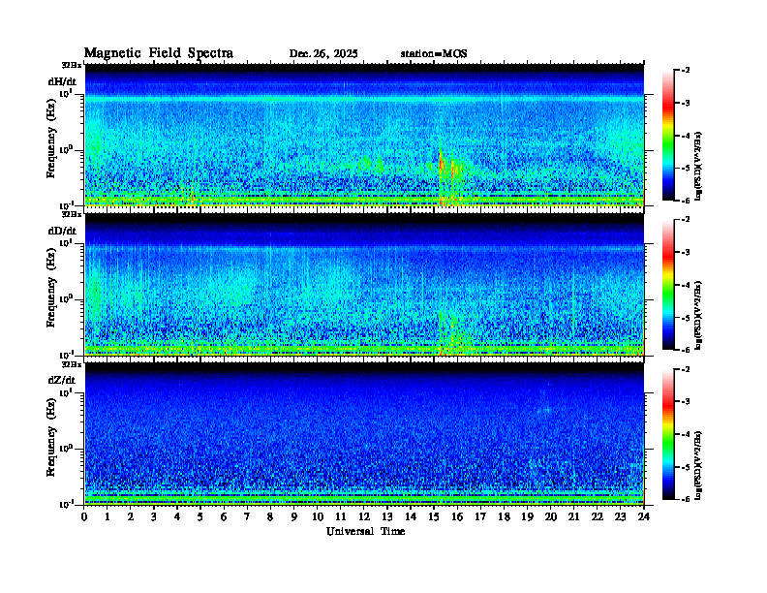The width and height of the screenshot is (767, 593).
Task: Click hour "2" on the Universal Time axis
Action: pyautogui.click(x=131, y=517)
